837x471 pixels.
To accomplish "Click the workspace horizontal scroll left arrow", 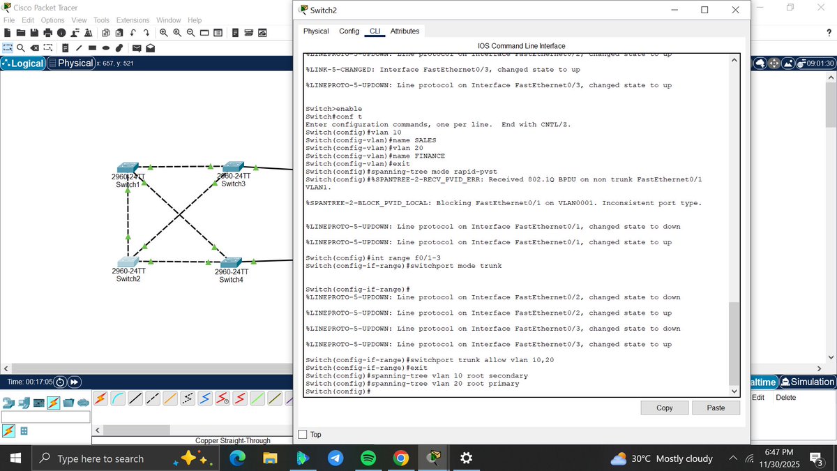I will click(x=6, y=368).
